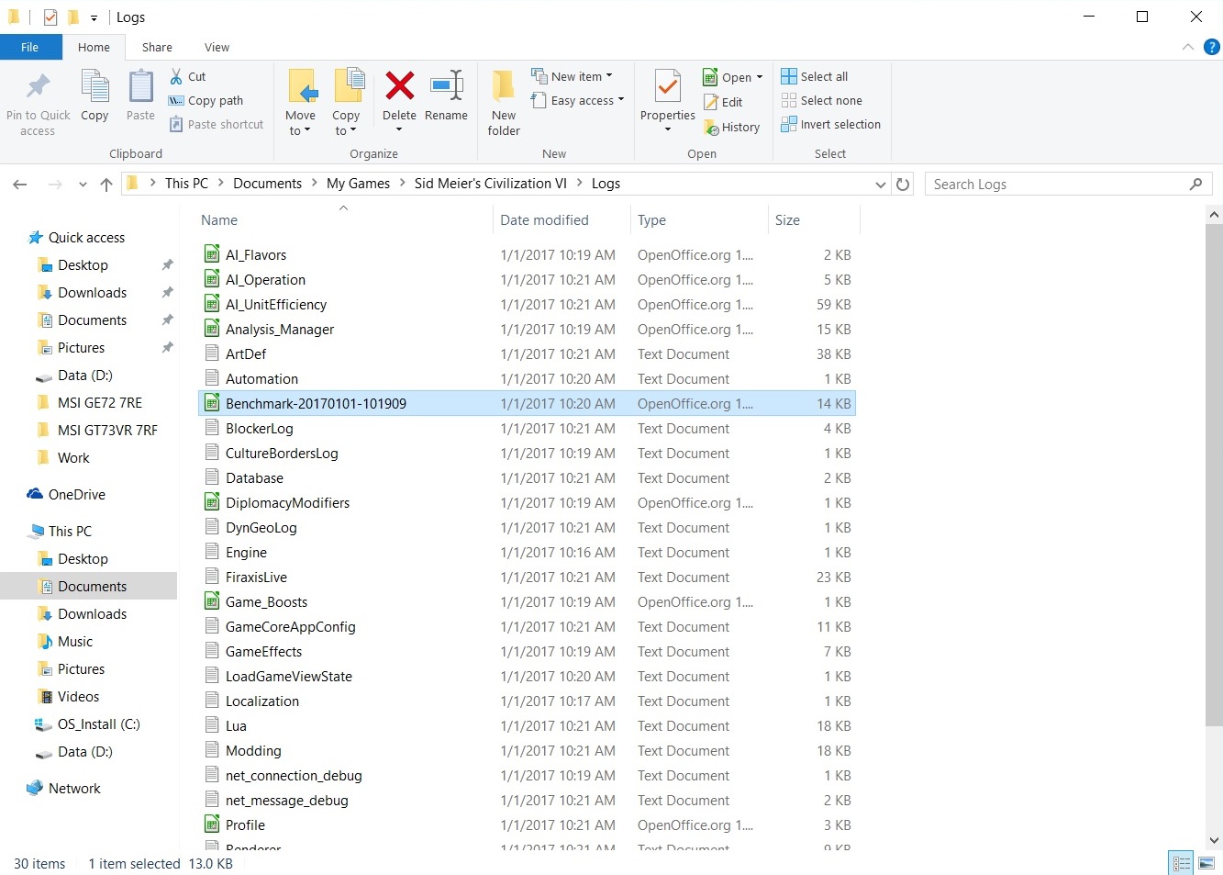Click the Copy path icon
Screen dimensions: 1223x875
coord(176,100)
